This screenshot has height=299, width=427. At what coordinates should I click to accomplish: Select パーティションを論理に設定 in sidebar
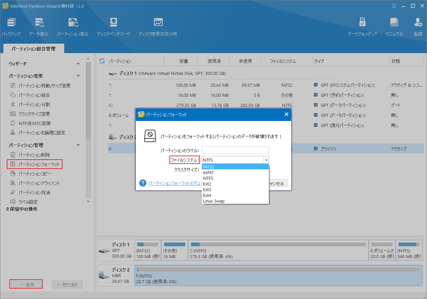click(x=38, y=133)
